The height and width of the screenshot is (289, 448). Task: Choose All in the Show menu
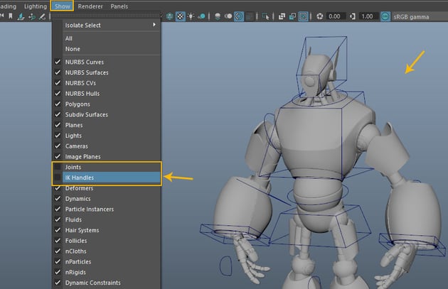tap(69, 38)
